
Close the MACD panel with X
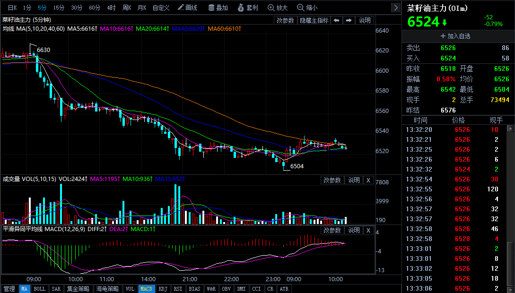(368, 230)
